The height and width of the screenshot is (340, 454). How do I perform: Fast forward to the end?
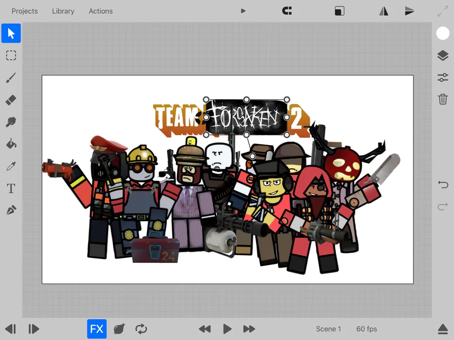click(x=249, y=329)
